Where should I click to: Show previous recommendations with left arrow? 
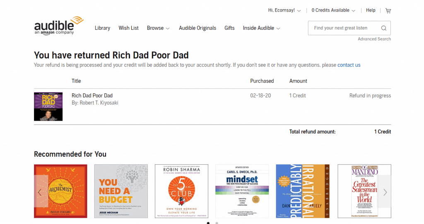click(40, 192)
